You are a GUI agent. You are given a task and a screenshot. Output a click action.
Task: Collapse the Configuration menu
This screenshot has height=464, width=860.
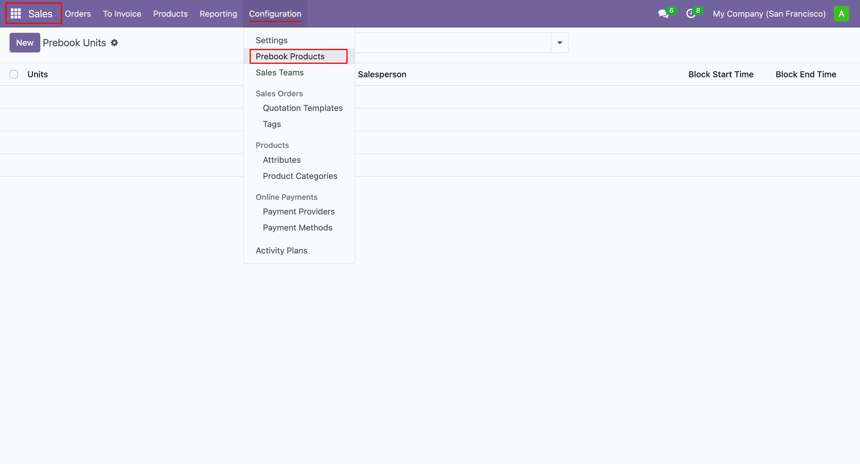point(275,14)
